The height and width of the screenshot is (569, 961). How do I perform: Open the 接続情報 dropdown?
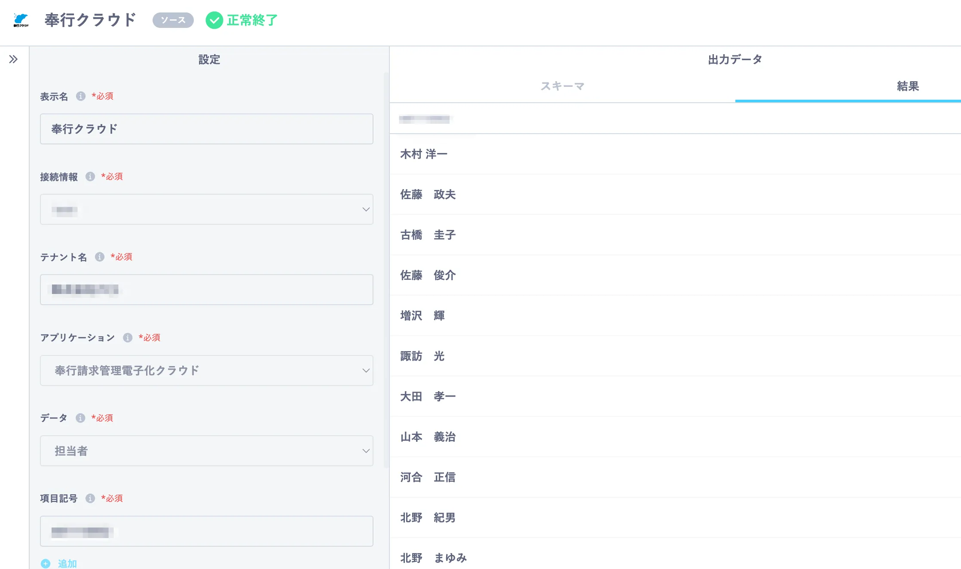coord(206,209)
